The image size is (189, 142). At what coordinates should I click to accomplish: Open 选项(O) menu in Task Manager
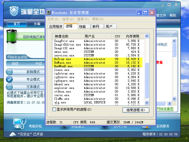(68, 19)
